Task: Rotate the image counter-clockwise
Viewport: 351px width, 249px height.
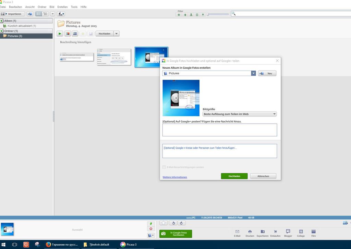Action: [173, 223]
